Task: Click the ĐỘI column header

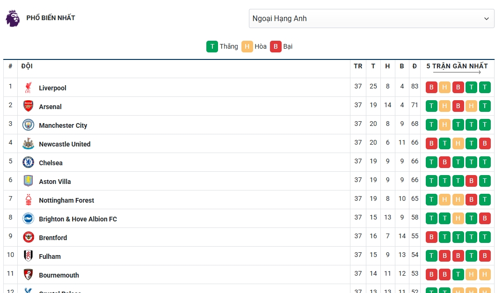Action: [27, 66]
